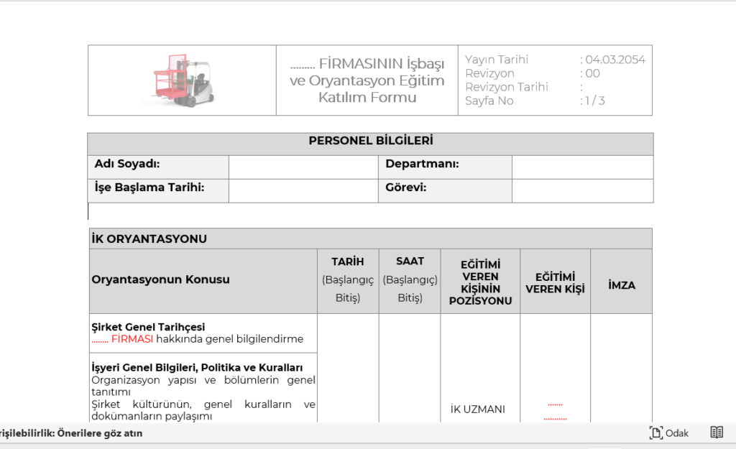Click the empty Görevi value cell
The height and width of the screenshot is (449, 736).
pyautogui.click(x=582, y=190)
